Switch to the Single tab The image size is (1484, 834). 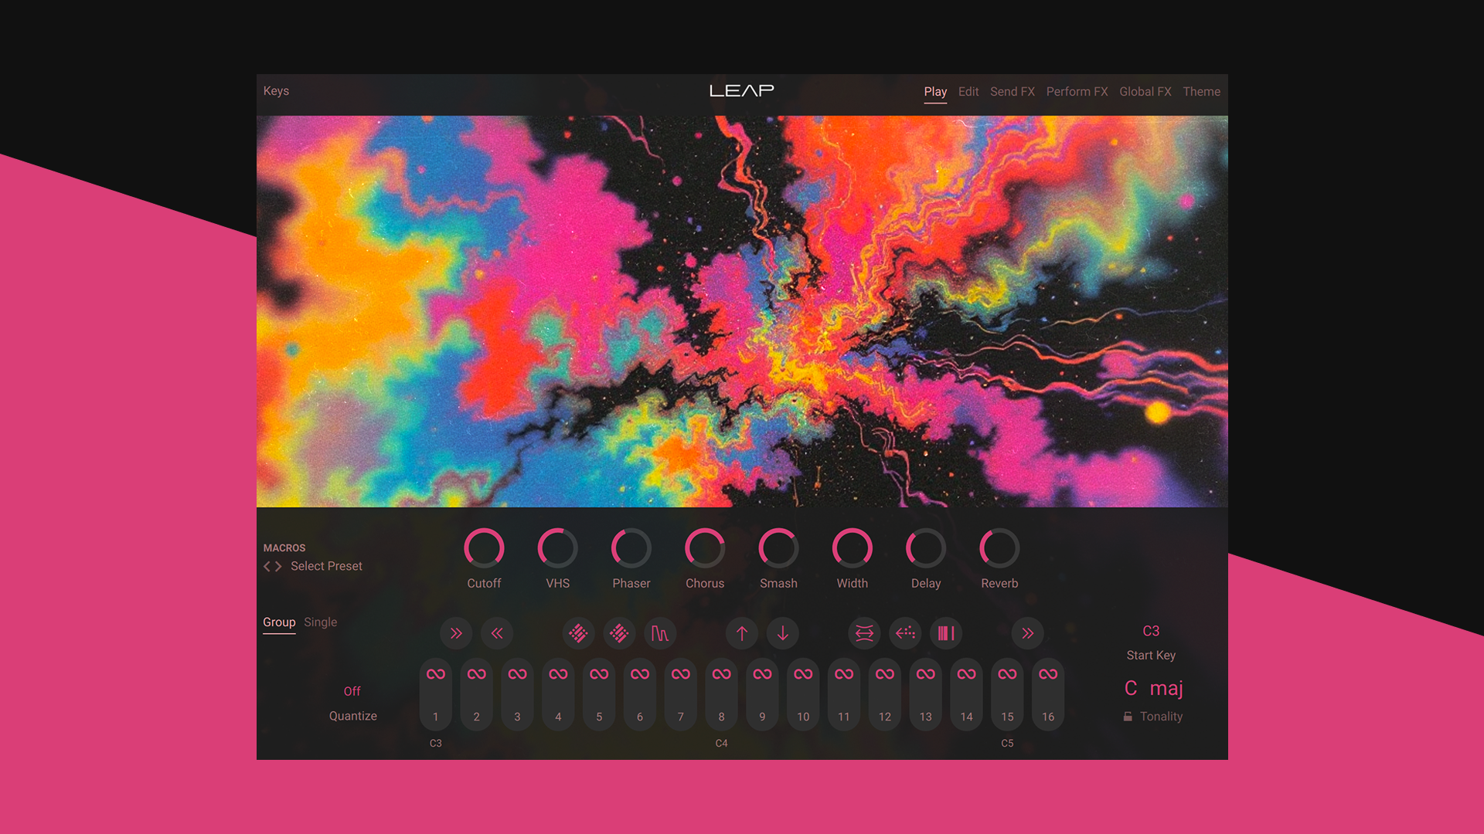coord(320,622)
